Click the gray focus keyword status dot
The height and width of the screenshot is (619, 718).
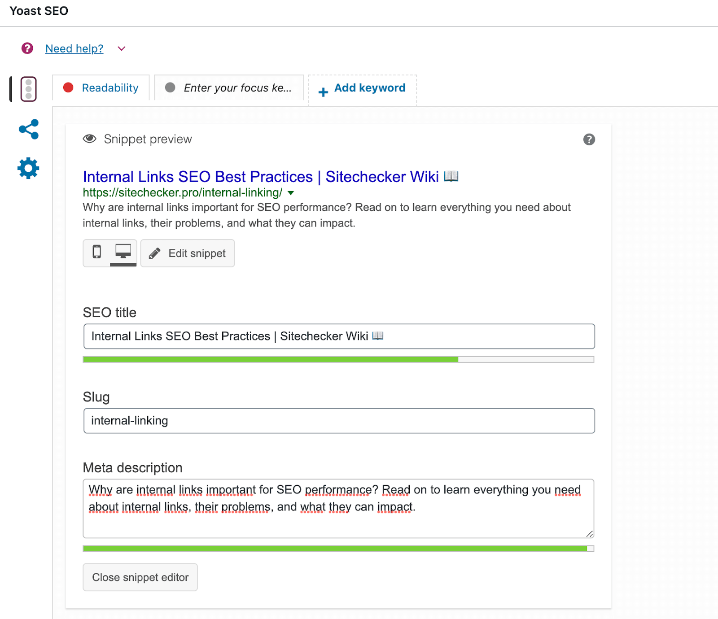[x=170, y=87]
